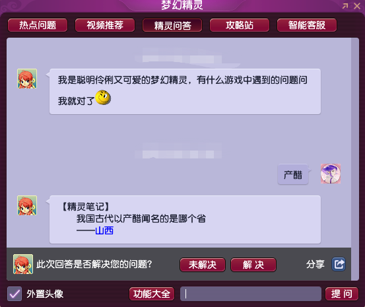Go to 智能客服 tab

(x=307, y=25)
